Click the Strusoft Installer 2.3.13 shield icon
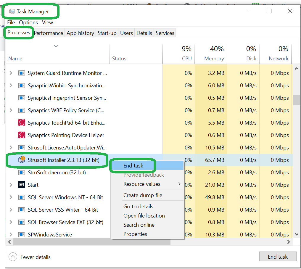 click(x=22, y=160)
